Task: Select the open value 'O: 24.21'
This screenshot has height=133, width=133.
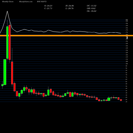Action: click(x=48, y=6)
